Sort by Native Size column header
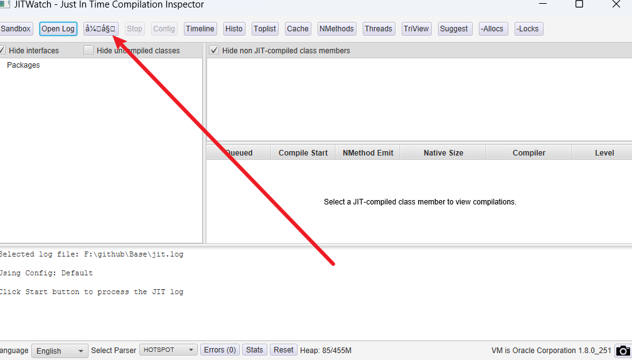 (443, 152)
